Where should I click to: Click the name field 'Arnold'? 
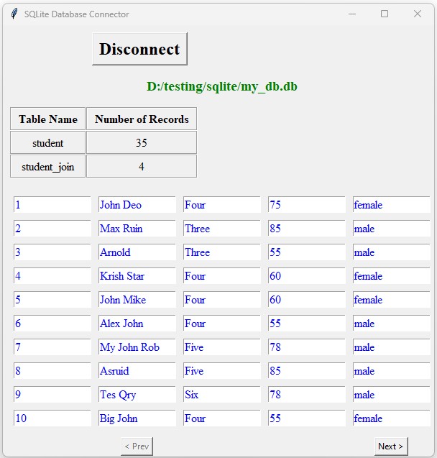click(x=137, y=252)
